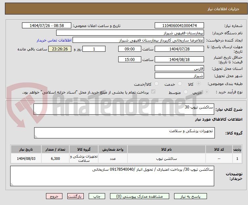Click the ردیف column header
This screenshot has height=205, width=248.
pos(237,149)
